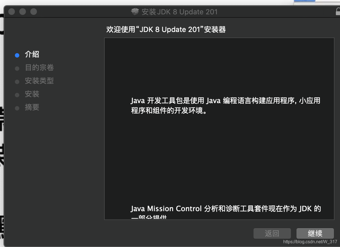Screen dimensions: 340x247
Task: Select the 介绍 step in sidebar
Action: (32, 55)
